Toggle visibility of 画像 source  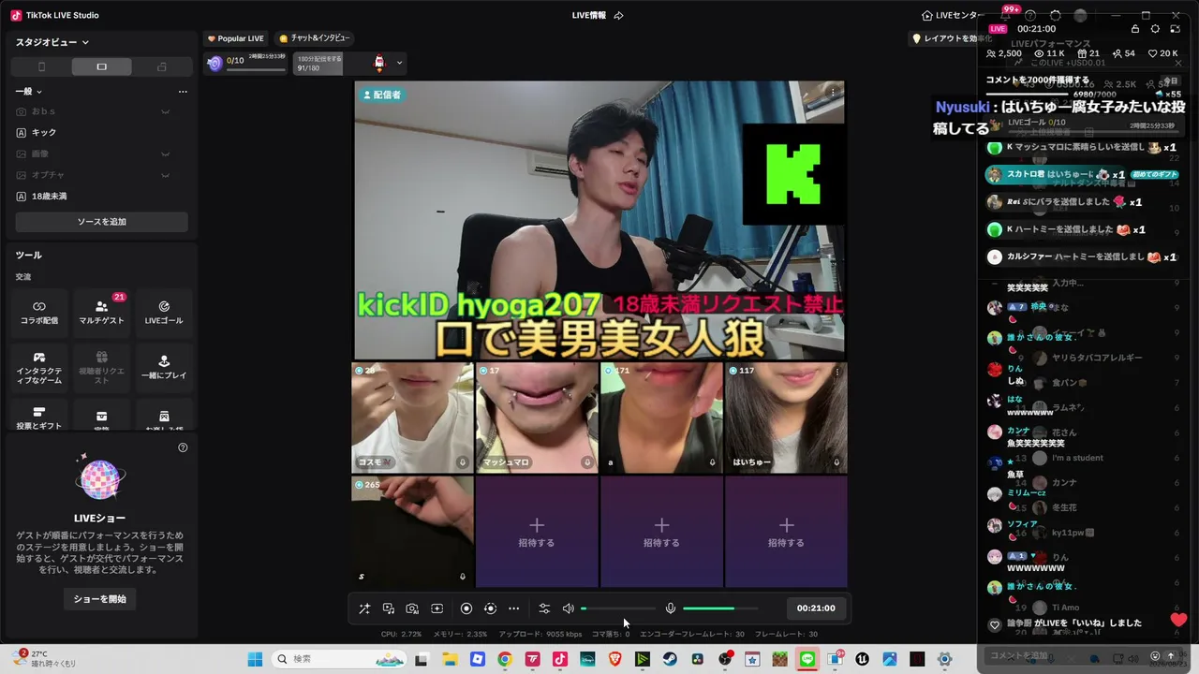tap(165, 154)
